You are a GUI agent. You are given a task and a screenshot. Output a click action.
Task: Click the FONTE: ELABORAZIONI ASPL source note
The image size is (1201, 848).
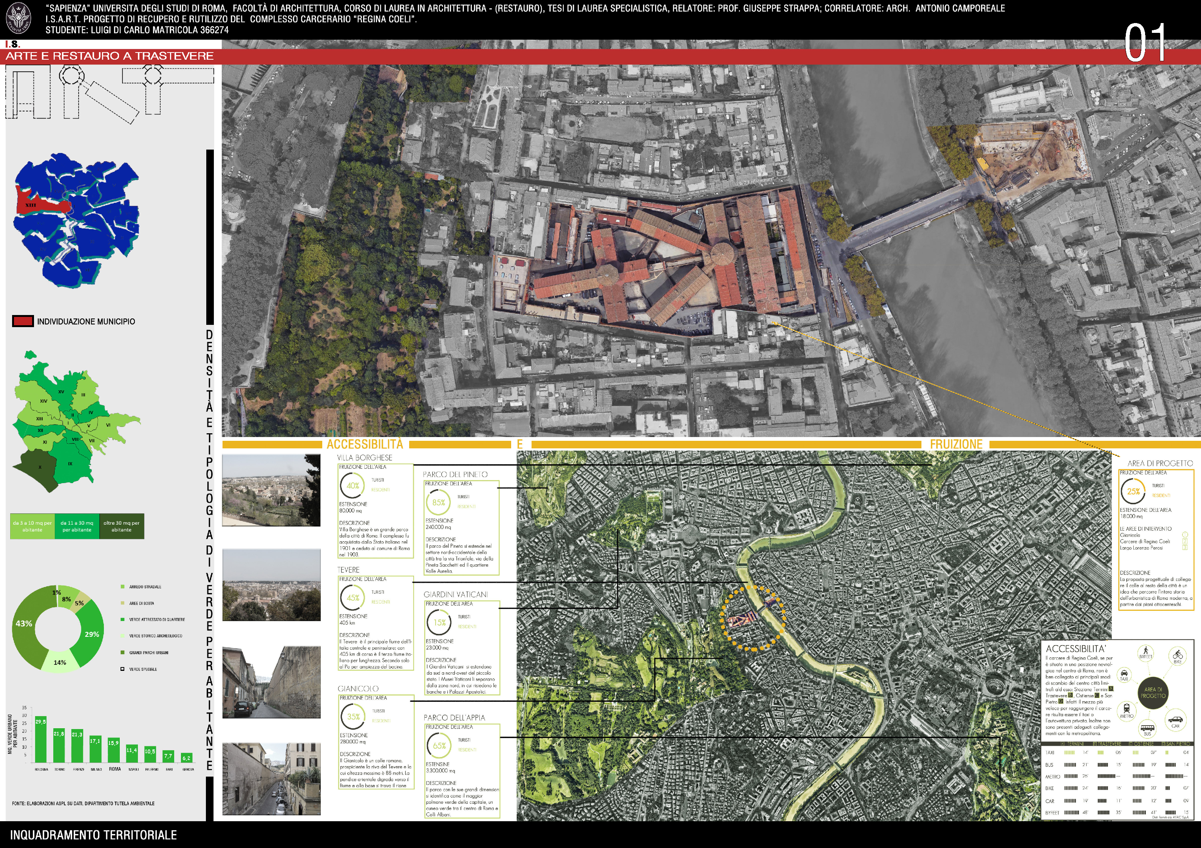pyautogui.click(x=83, y=803)
